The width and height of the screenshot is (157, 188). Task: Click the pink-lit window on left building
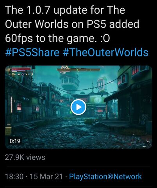[x=19, y=106]
